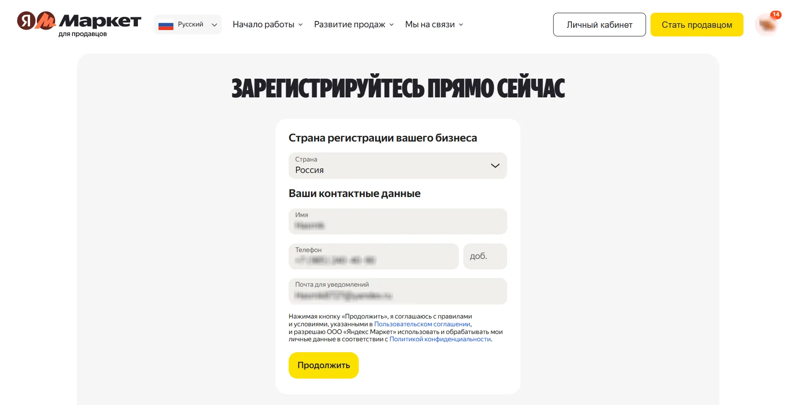Click the chevron next to «Мы на связи»

(461, 25)
